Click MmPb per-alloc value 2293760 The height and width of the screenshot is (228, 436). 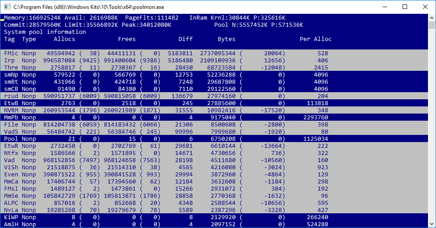316,117
